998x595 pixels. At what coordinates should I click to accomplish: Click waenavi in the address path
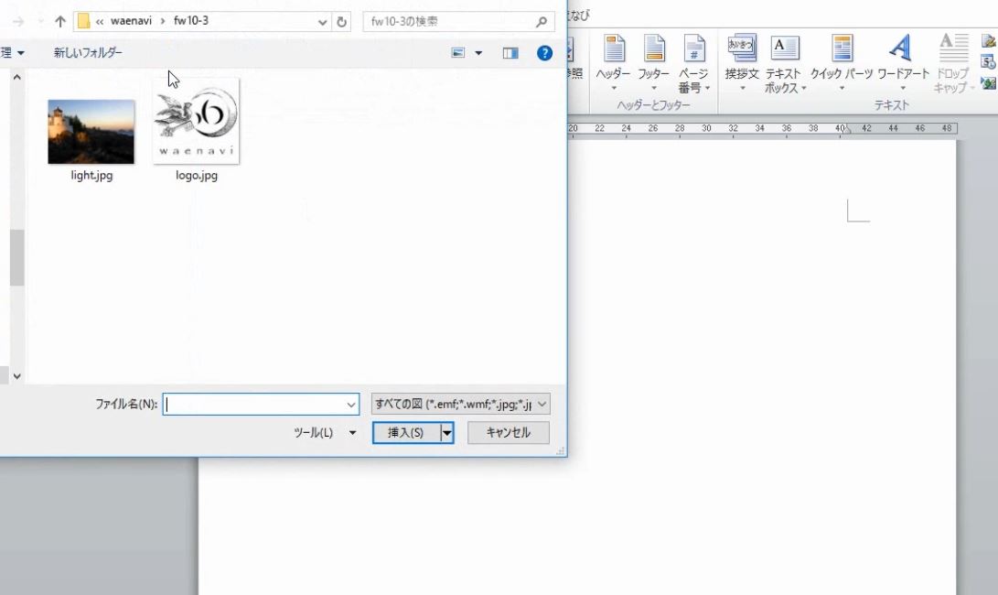tap(131, 21)
